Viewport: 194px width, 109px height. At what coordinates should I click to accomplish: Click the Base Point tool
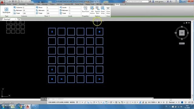(x=85, y=9)
